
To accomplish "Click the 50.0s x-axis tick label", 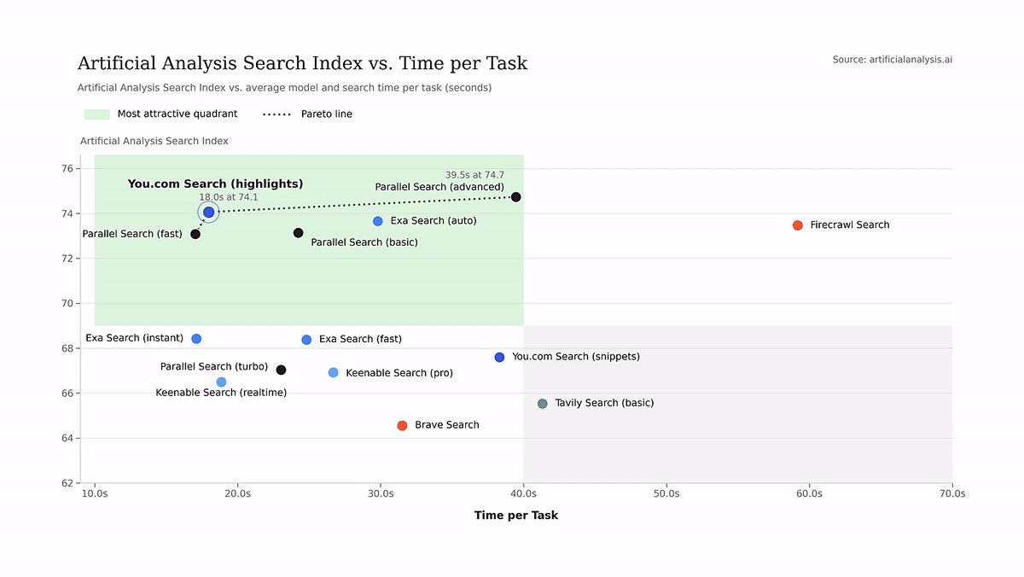I will tap(666, 494).
